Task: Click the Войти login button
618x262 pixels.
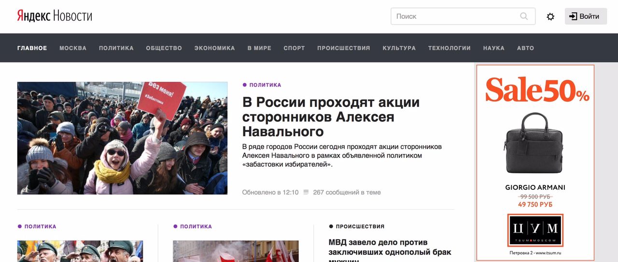Action: coord(586,16)
